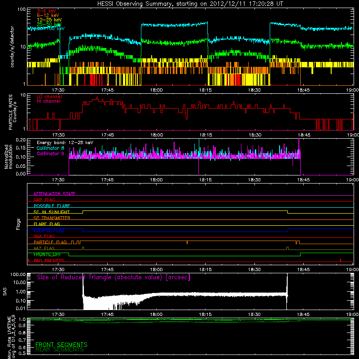359x359 pixels.
Task: Click the 'Energy band: 12-25 keV' label
Action: point(65,143)
